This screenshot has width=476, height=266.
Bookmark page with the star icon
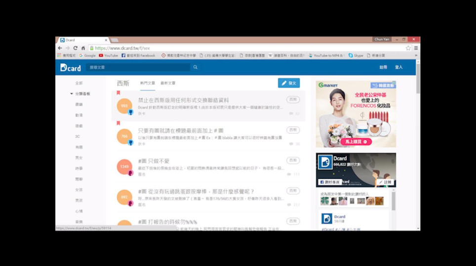[408, 48]
